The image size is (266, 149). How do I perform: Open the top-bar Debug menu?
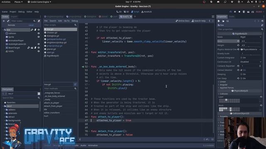(21, 12)
